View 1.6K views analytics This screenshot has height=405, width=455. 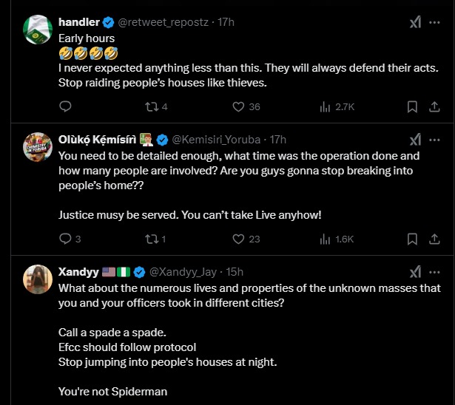[x=325, y=239]
